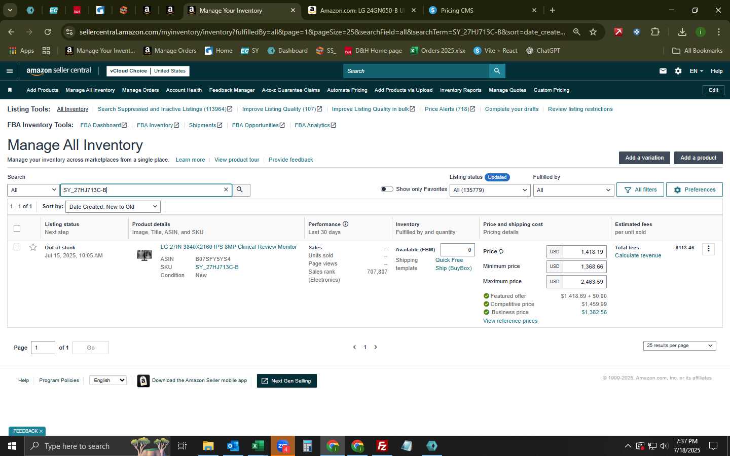
Task: Click the SKU link SY_27HJ713C-B
Action: click(217, 267)
